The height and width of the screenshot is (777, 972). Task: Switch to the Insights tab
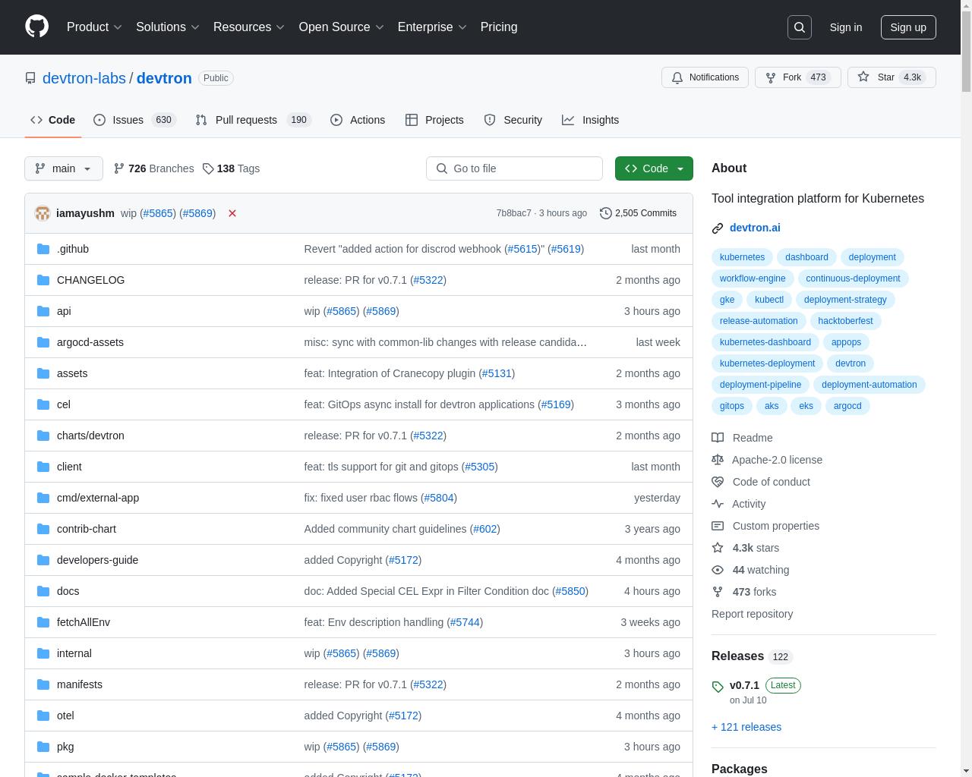590,120
